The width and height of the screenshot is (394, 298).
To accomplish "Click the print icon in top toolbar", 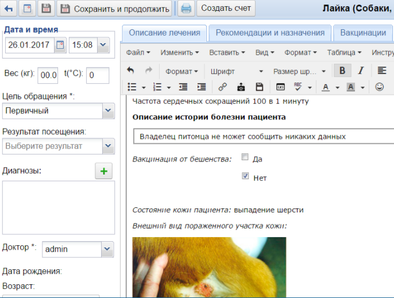I will point(186,9).
